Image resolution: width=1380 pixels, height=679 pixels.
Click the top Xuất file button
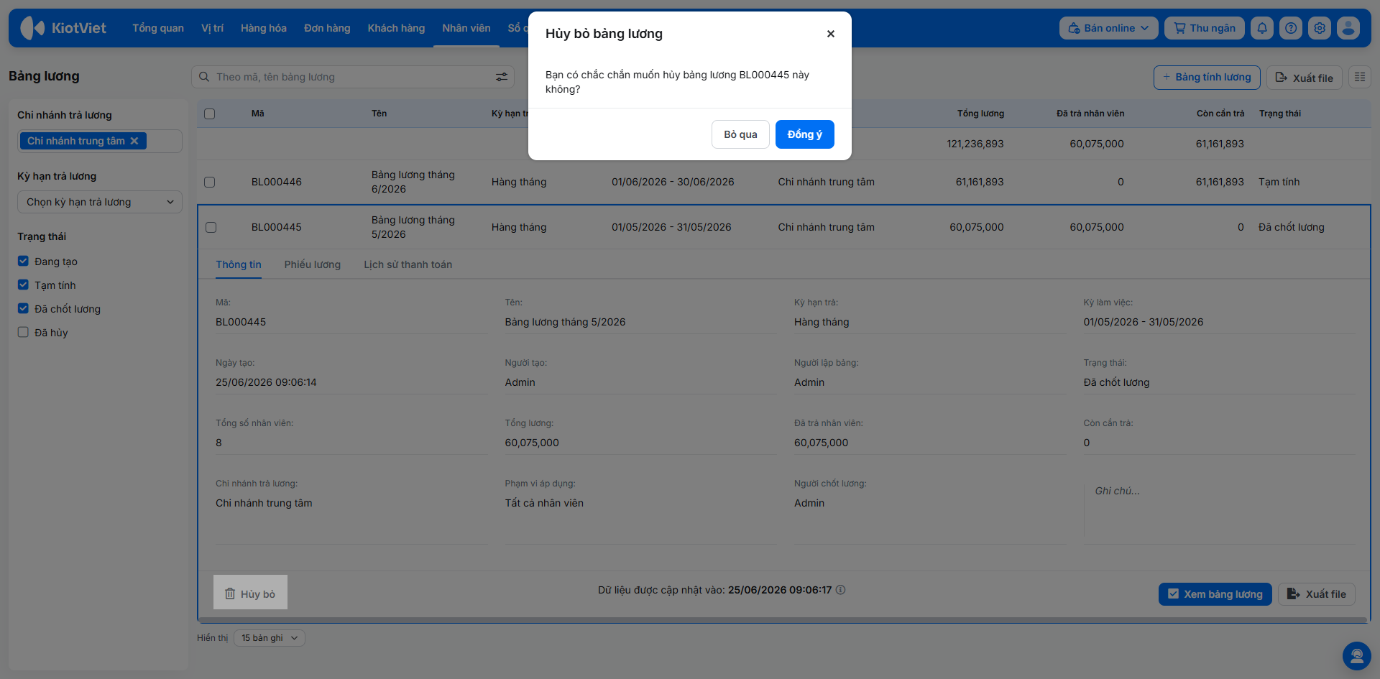1305,78
